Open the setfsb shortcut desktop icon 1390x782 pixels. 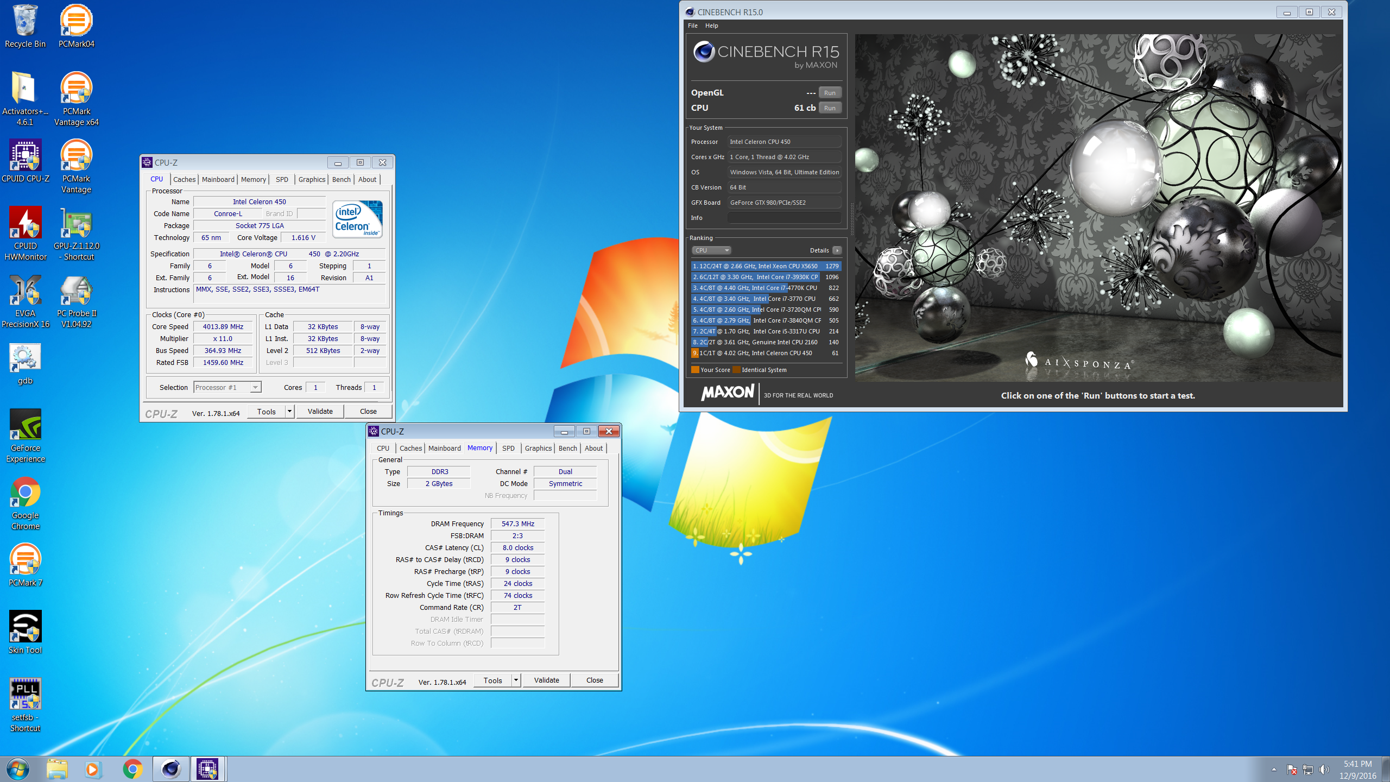(26, 705)
